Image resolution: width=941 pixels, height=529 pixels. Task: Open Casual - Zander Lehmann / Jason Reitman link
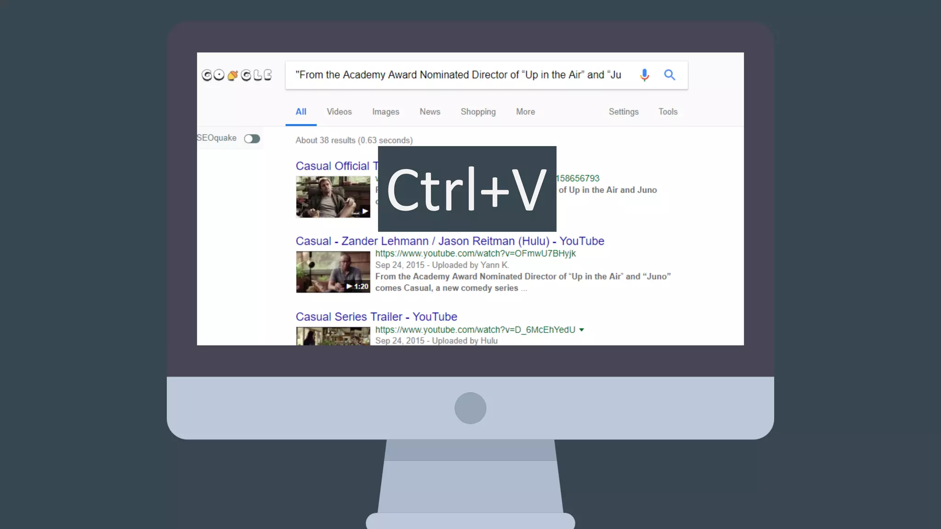click(450, 241)
